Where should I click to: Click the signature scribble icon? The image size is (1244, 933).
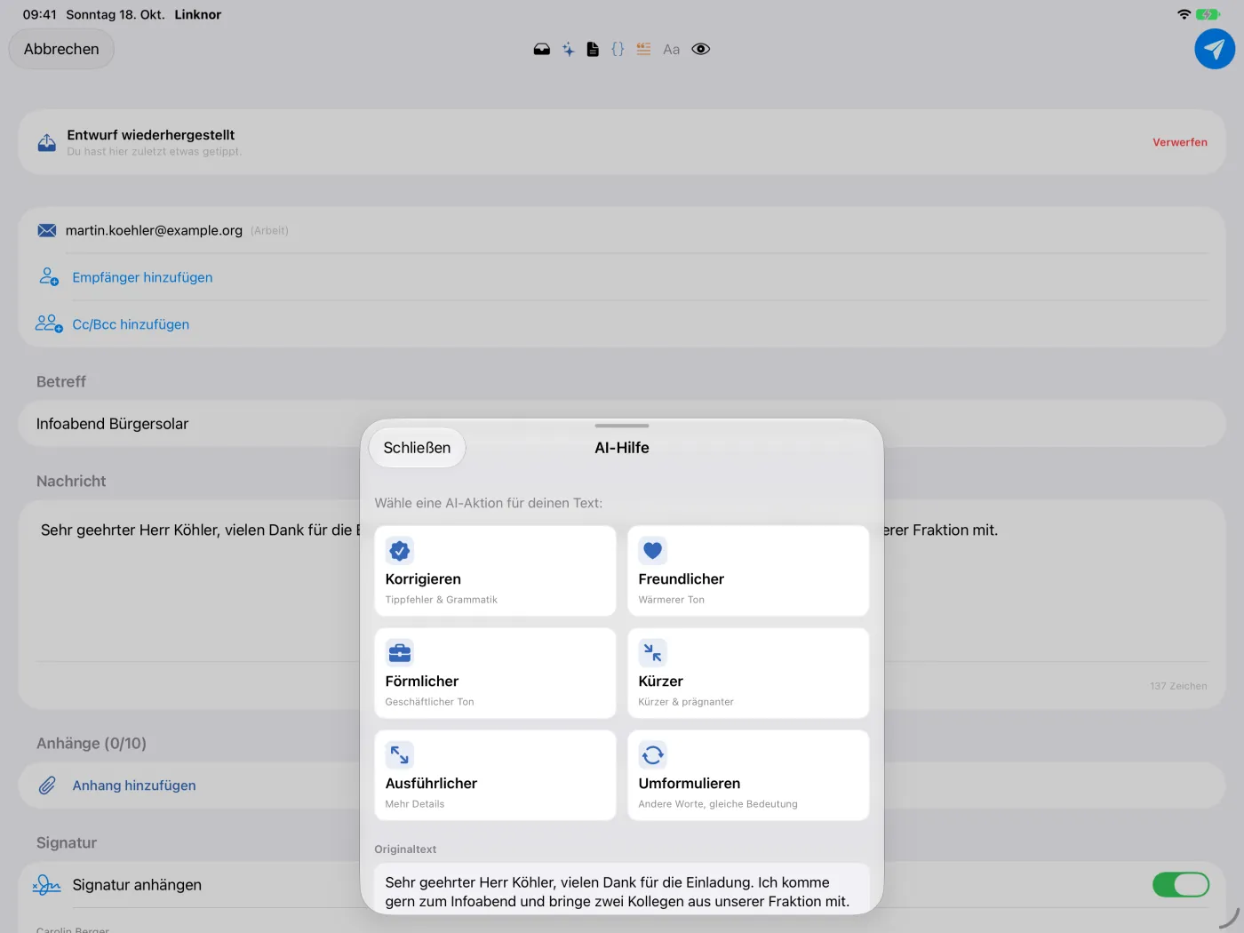click(46, 885)
